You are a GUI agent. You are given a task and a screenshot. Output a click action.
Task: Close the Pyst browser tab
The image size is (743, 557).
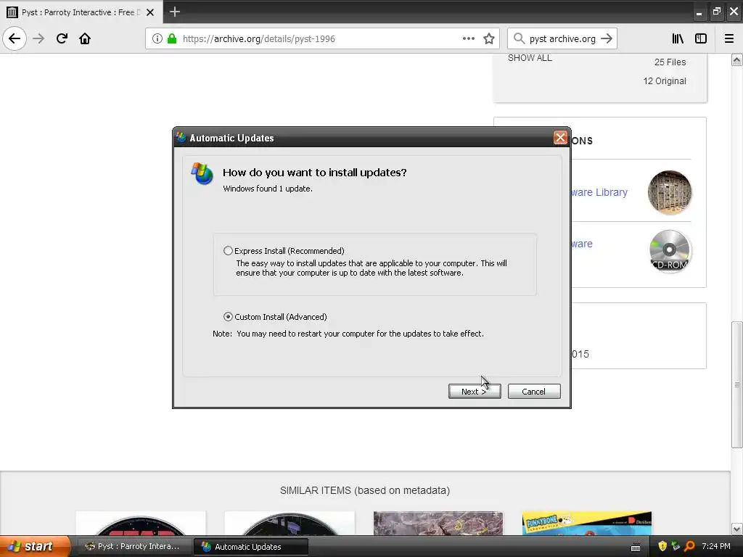click(150, 12)
